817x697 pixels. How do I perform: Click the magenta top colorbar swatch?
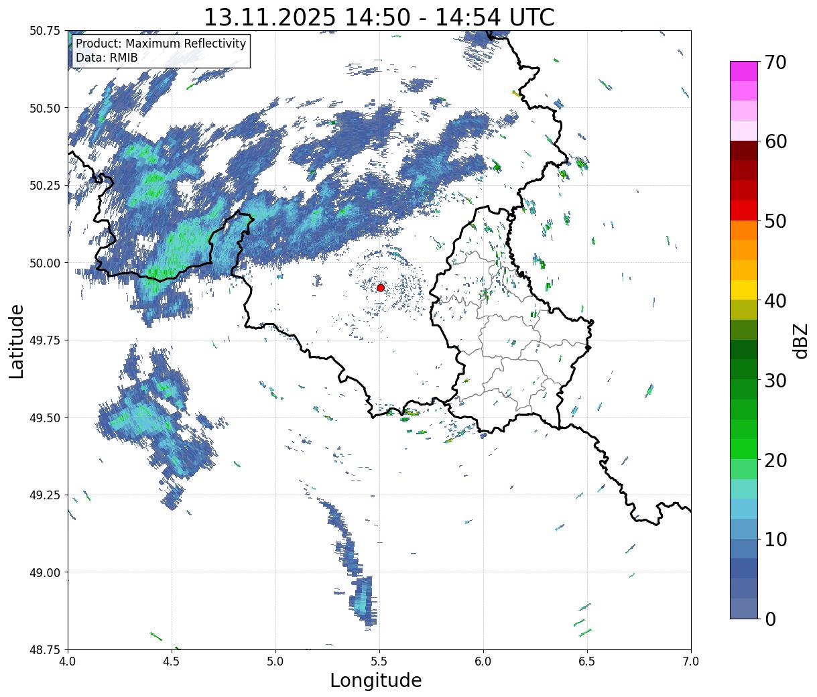click(744, 71)
